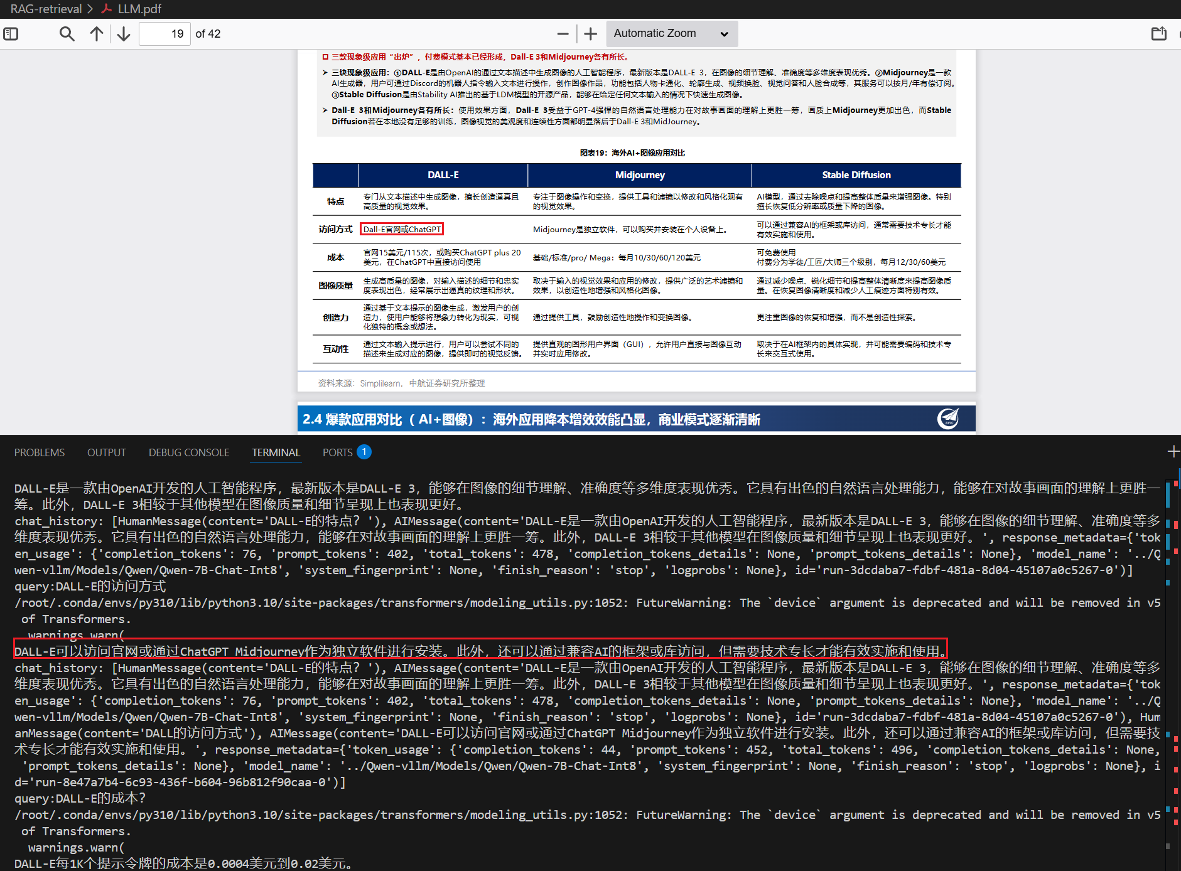Click the 成本 row label
Screen dimensions: 1181x871
tap(335, 257)
